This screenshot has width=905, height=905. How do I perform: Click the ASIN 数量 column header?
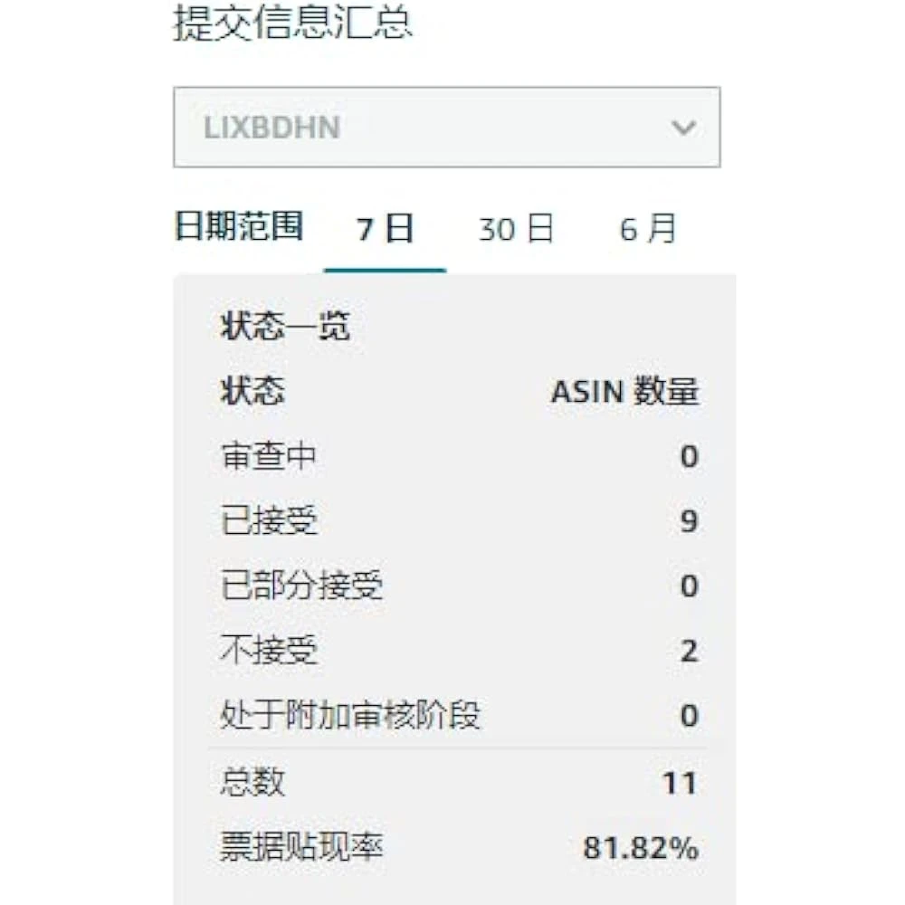click(x=624, y=393)
